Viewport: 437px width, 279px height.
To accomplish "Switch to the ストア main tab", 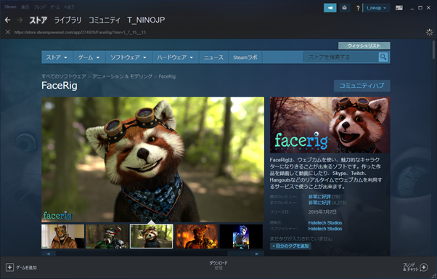I will click(x=38, y=20).
